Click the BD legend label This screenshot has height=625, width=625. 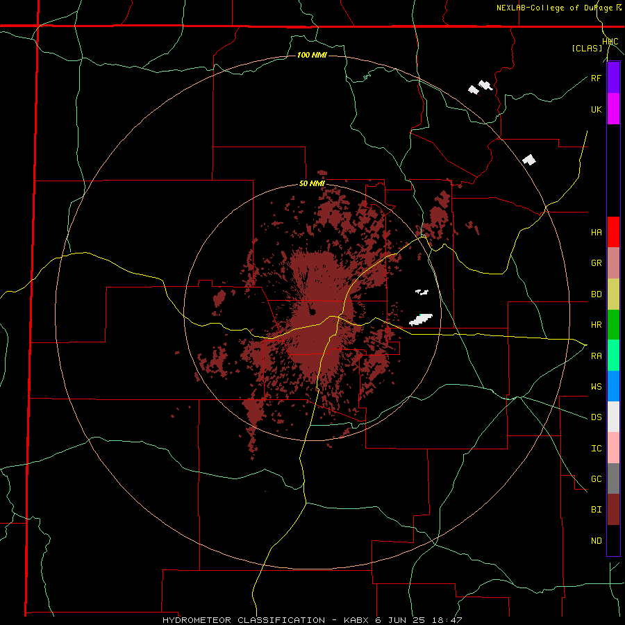pyautogui.click(x=597, y=294)
